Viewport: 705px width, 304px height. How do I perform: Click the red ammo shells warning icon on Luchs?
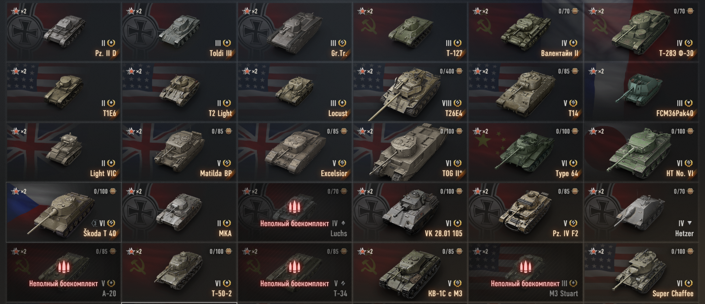pyautogui.click(x=295, y=207)
